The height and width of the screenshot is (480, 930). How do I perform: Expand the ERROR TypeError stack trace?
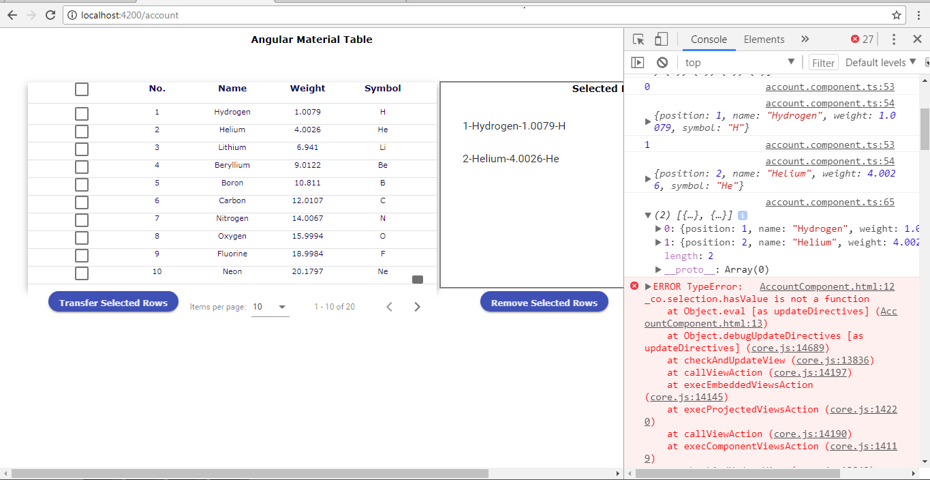pyautogui.click(x=648, y=287)
